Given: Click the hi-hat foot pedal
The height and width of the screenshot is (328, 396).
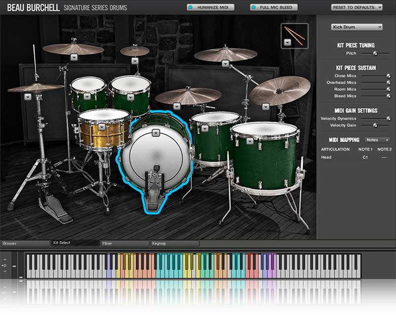Looking at the screenshot, I should coord(56,209).
